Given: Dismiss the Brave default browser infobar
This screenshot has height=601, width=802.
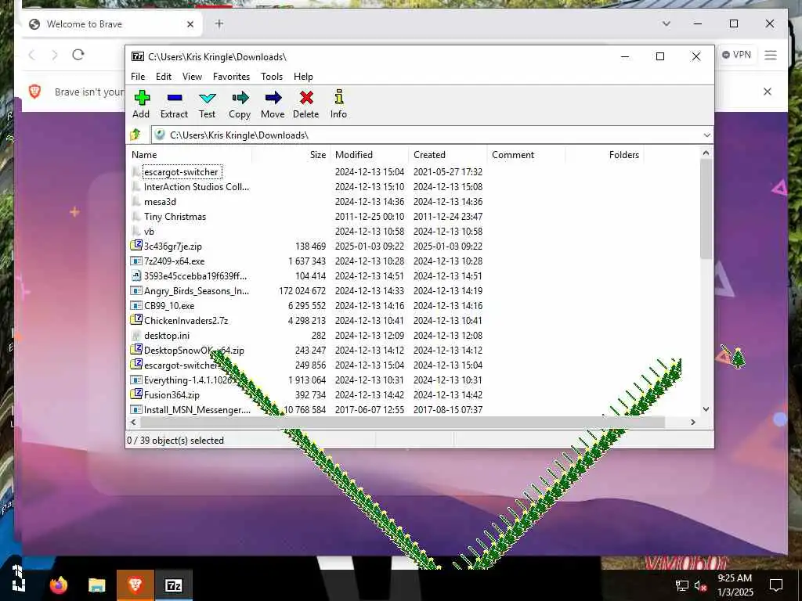Looking at the screenshot, I should click(x=768, y=92).
